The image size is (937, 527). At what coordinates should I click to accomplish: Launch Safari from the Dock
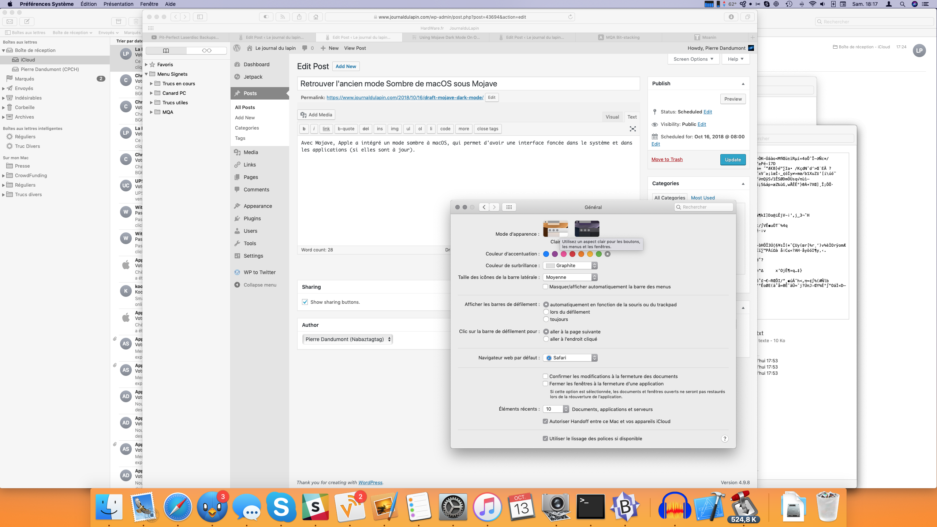[x=178, y=507]
